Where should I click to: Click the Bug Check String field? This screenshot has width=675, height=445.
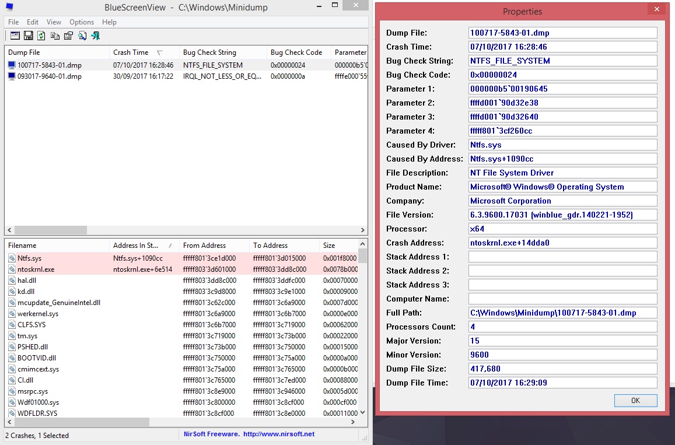tap(562, 61)
